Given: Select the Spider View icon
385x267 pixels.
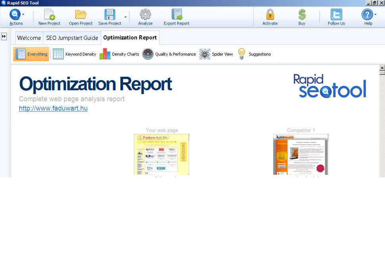Looking at the screenshot, I should [x=205, y=54].
